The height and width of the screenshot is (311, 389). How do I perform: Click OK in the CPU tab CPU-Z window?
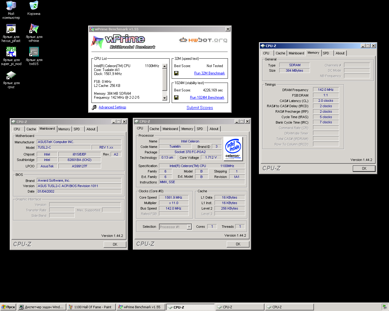tap(238, 244)
